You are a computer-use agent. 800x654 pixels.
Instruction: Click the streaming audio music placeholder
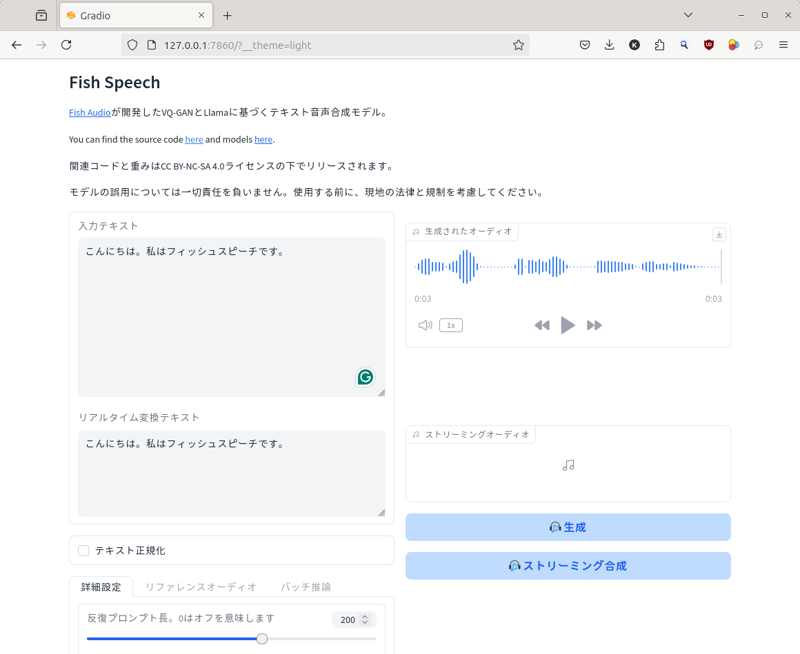[x=568, y=465]
